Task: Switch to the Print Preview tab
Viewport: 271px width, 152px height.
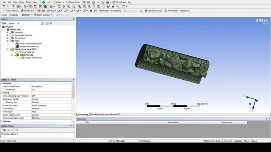Action: click(x=96, y=114)
